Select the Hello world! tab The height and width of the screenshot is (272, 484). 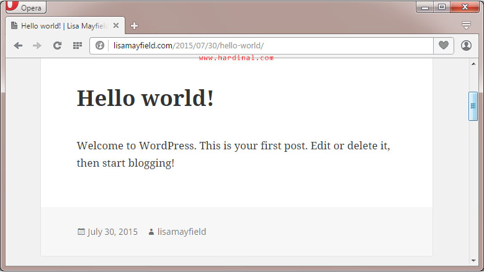click(x=65, y=25)
